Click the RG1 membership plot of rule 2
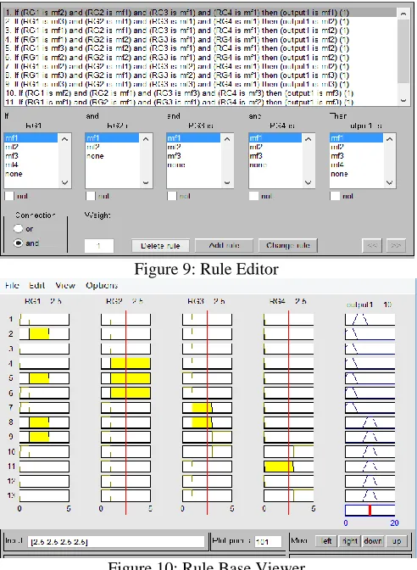This screenshot has width=417, height=570. point(44,333)
